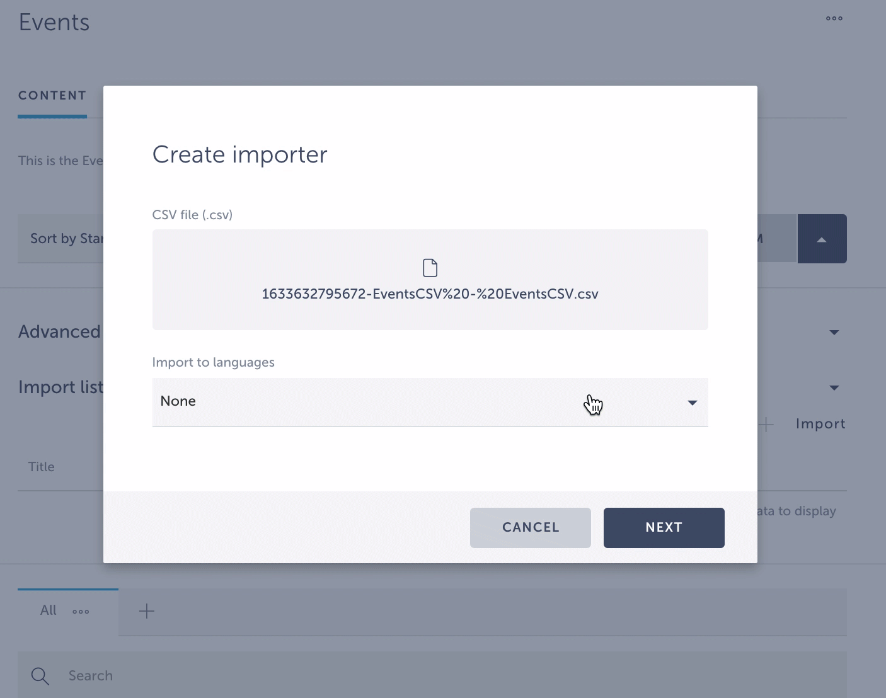This screenshot has width=886, height=698.
Task: Open the Import to languages dropdown
Action: tap(430, 402)
